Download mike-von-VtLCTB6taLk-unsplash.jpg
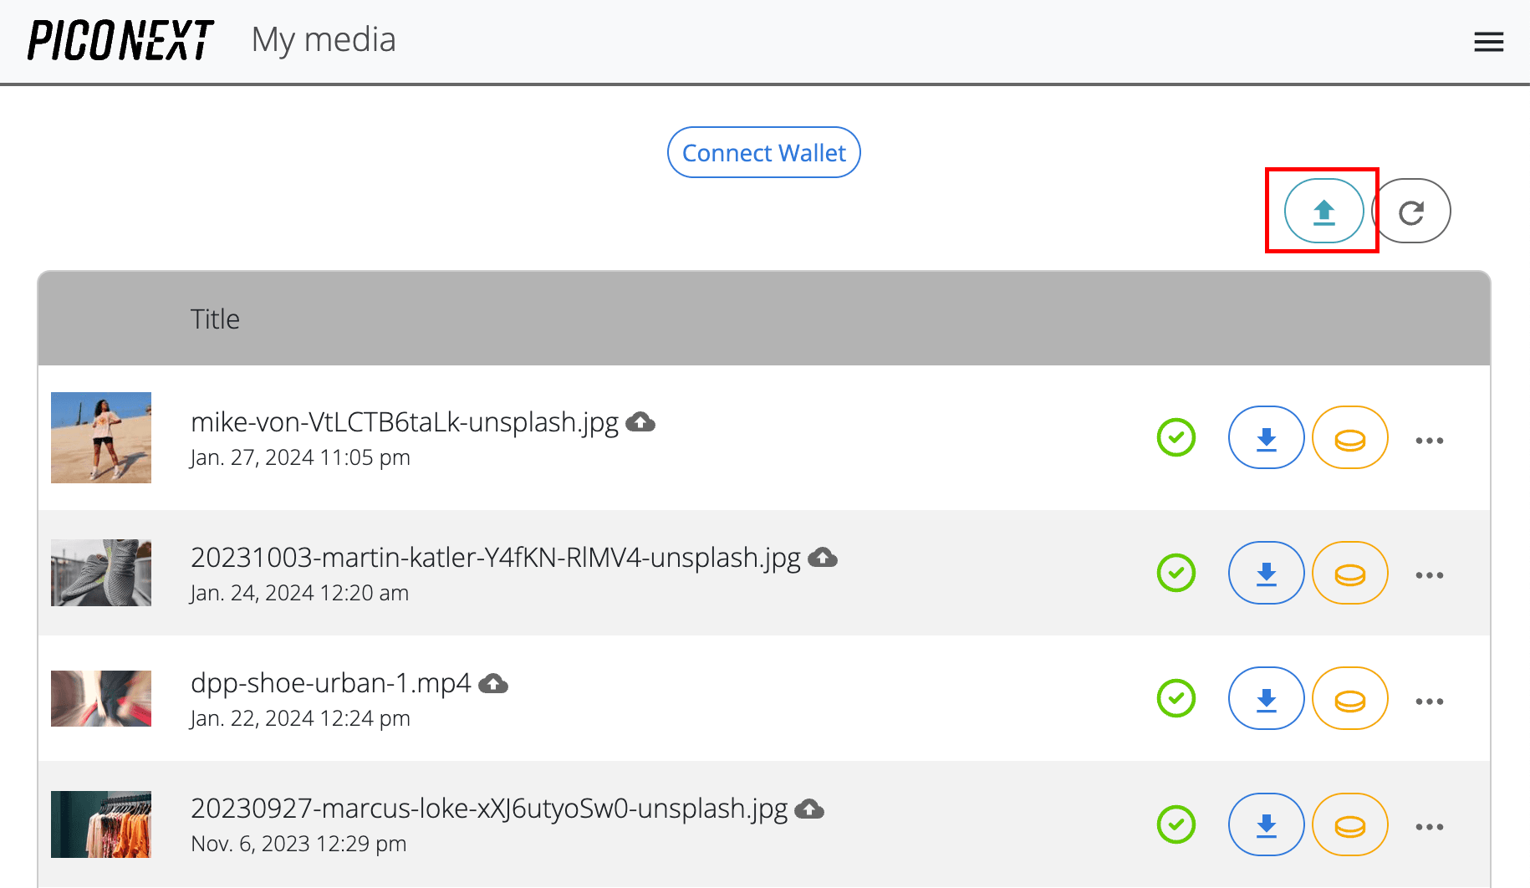 pos(1266,437)
